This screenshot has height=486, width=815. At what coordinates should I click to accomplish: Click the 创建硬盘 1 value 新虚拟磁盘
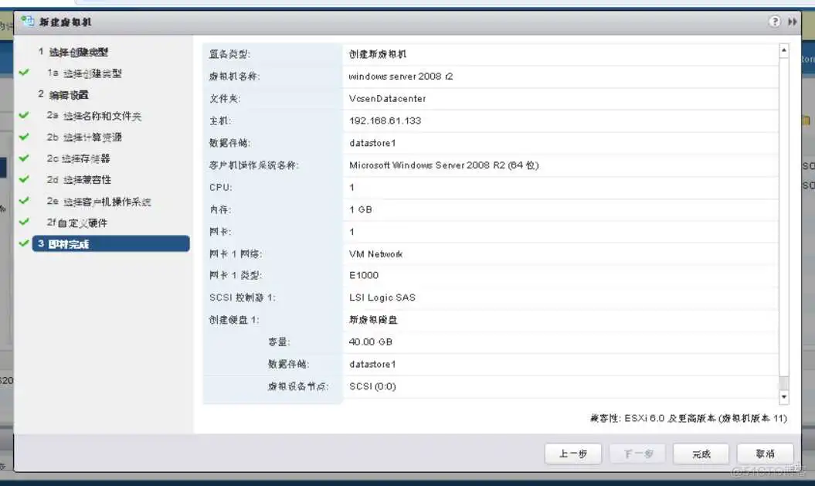[x=373, y=320]
